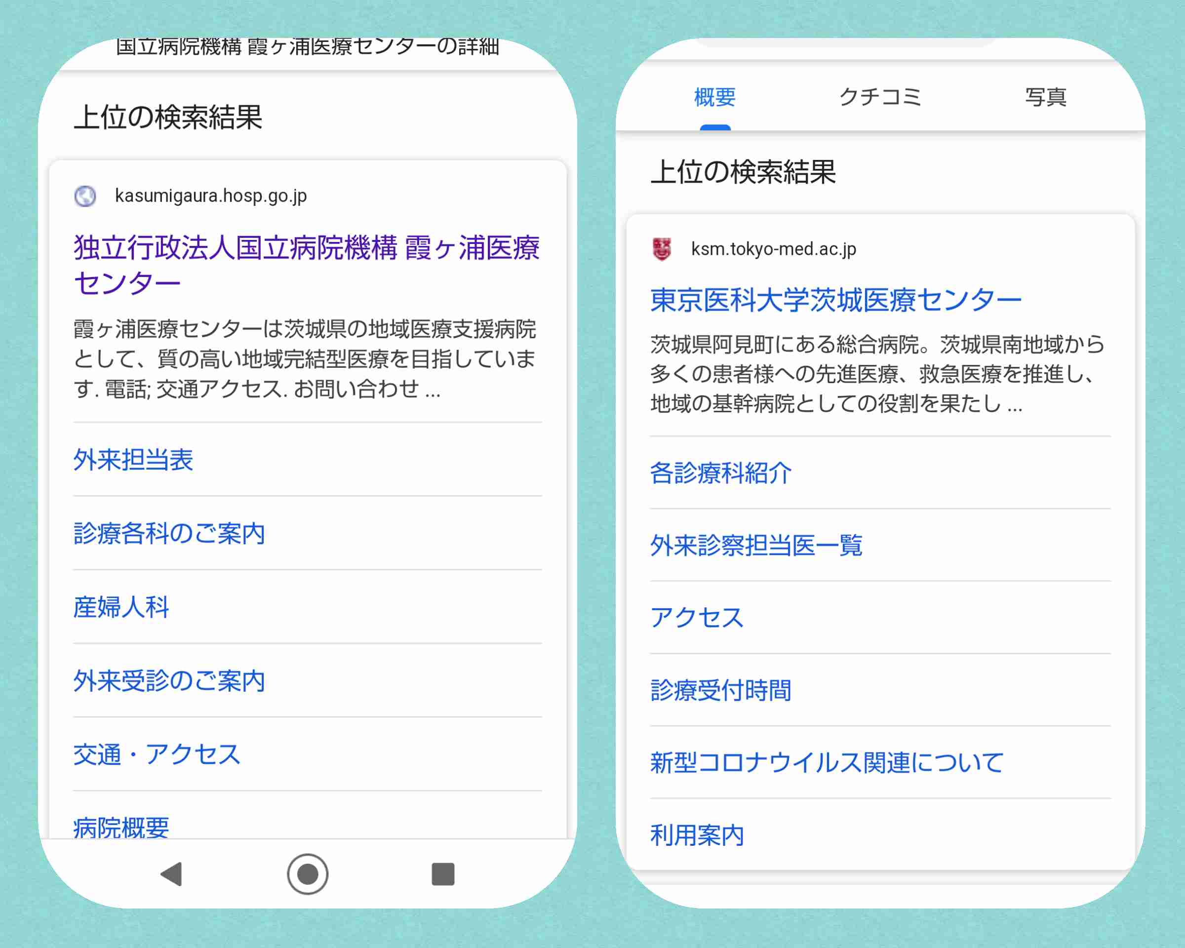Open 東京医科大学茨城医療センター result title
Image resolution: width=1185 pixels, height=948 pixels.
(x=835, y=300)
